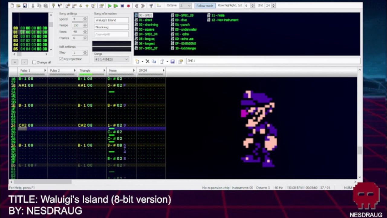Click the song title field Waluigi's Island
387x218 pixels.
coord(112,20)
